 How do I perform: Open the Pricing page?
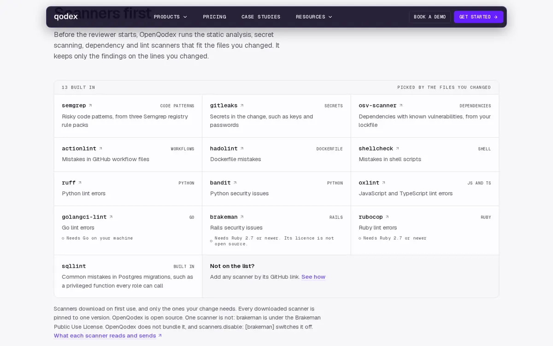[214, 17]
